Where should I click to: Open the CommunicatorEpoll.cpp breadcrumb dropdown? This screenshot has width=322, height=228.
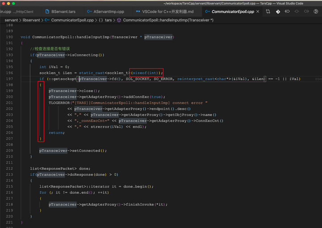coord(69,20)
